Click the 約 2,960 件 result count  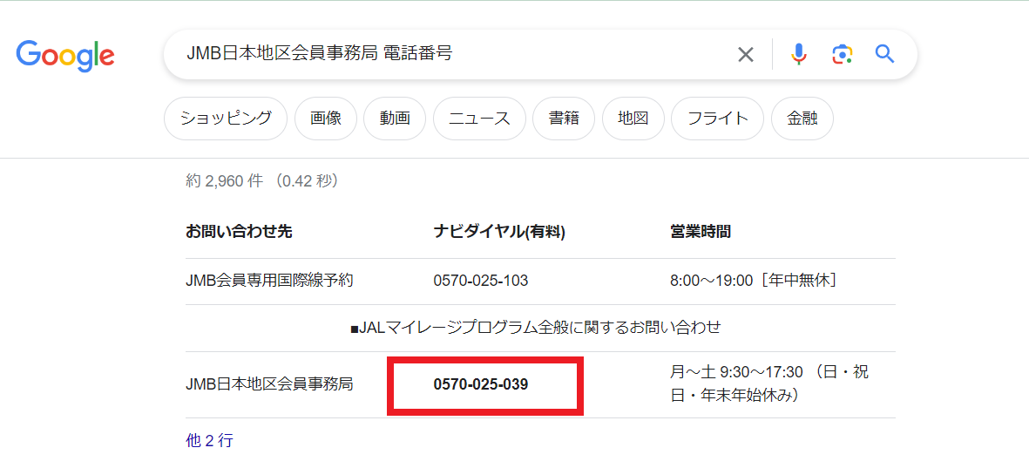point(224,181)
